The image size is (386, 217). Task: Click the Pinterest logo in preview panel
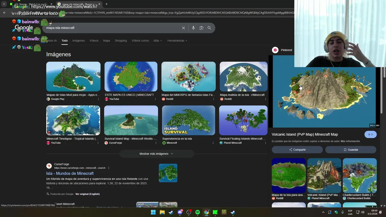pos(275,50)
